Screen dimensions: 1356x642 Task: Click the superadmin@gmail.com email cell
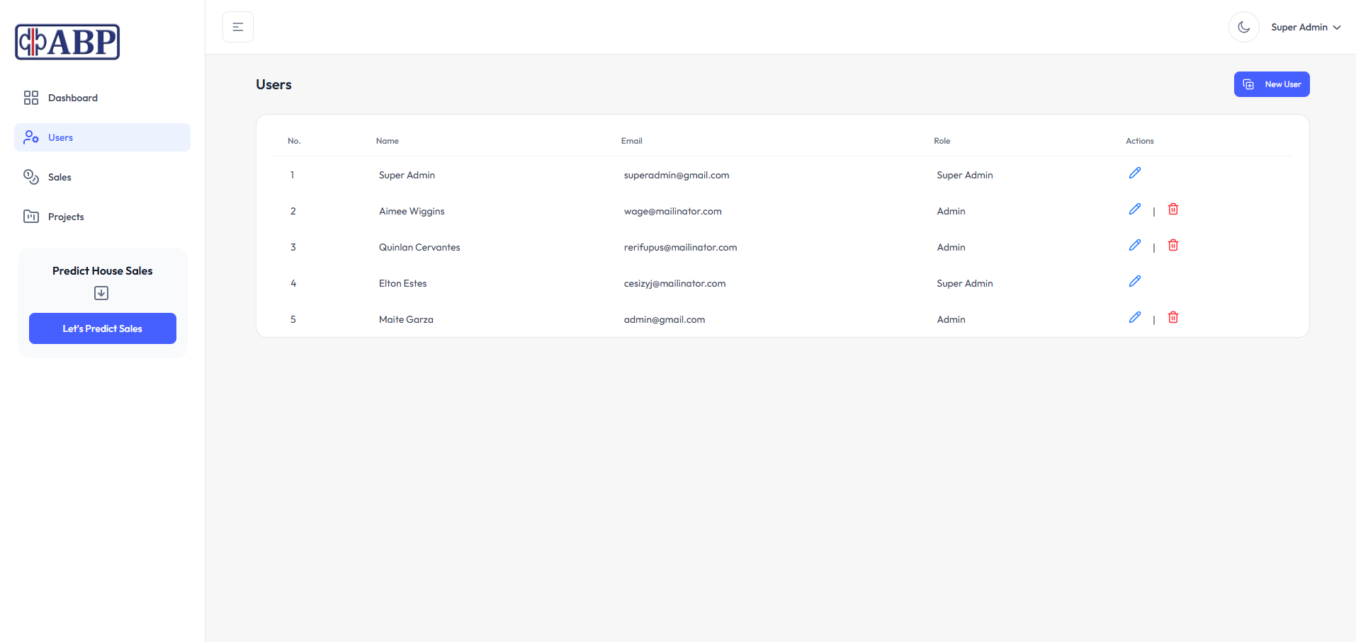[x=676, y=175]
